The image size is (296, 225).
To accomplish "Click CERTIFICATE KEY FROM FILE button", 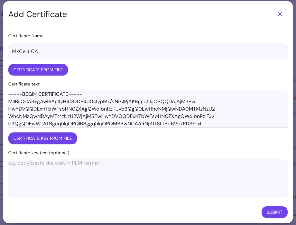I will pos(42,138).
